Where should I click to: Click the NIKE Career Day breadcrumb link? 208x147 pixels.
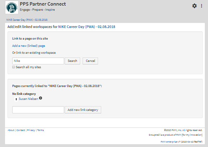[x=27, y=20]
